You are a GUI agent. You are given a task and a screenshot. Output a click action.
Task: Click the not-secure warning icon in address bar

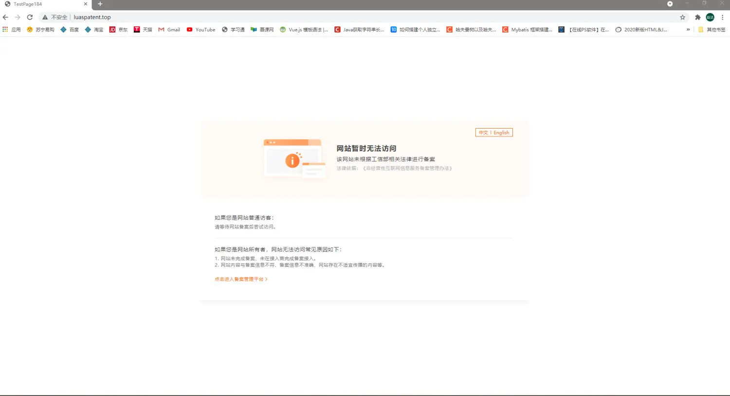pyautogui.click(x=45, y=17)
